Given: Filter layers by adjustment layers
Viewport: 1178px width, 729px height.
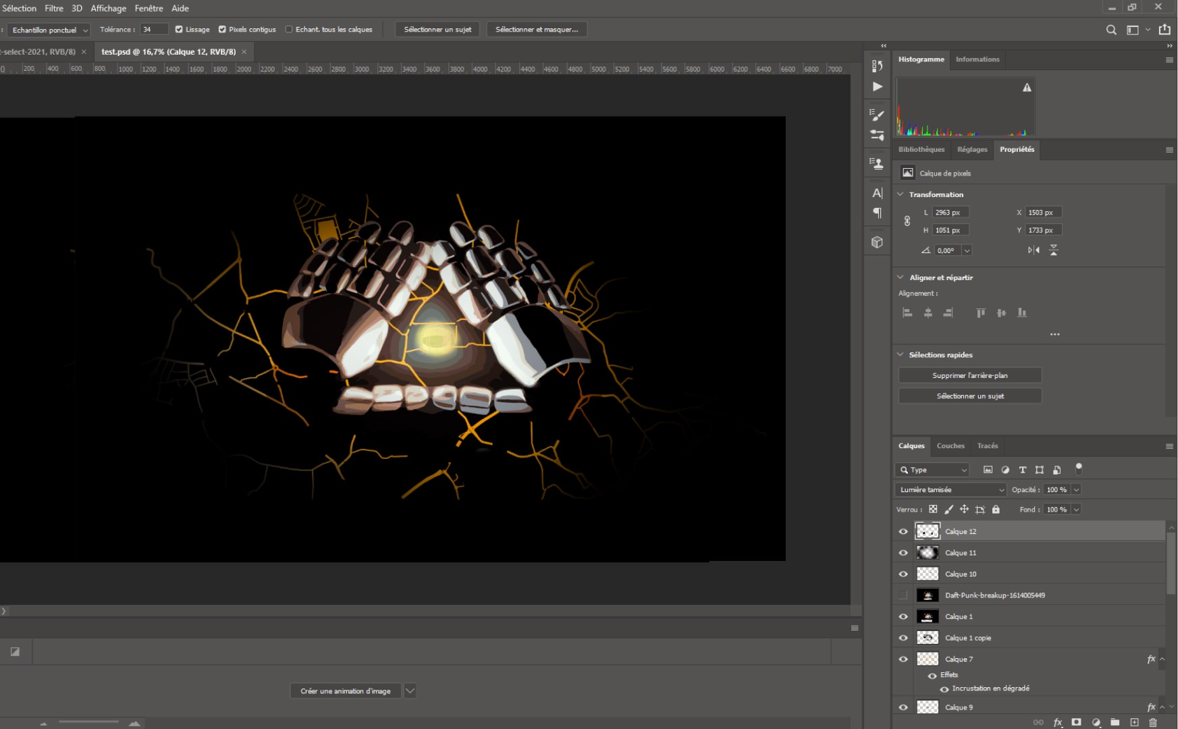Looking at the screenshot, I should 1005,470.
